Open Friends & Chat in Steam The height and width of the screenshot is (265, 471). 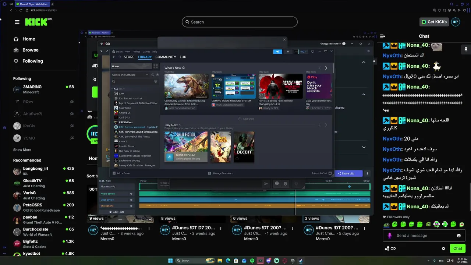tap(322, 173)
